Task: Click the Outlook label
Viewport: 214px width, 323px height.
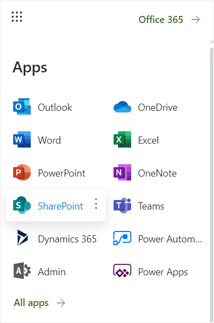Action: (x=55, y=107)
